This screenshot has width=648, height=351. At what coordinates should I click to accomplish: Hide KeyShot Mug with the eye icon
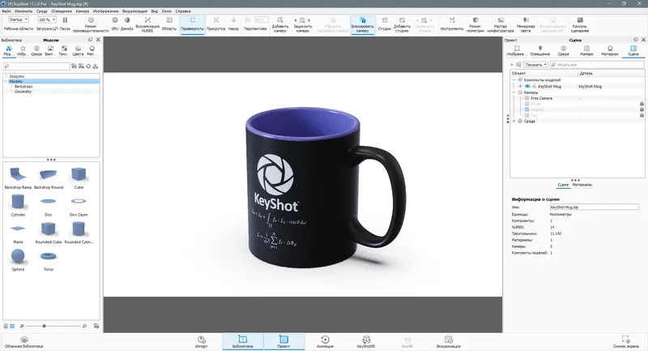point(527,87)
